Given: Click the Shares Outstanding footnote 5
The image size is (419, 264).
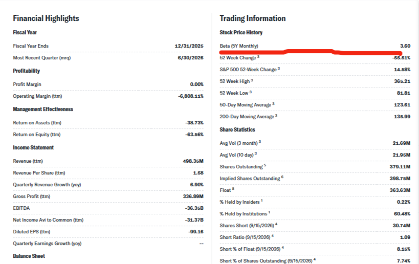Looking at the screenshot, I should [265, 165].
